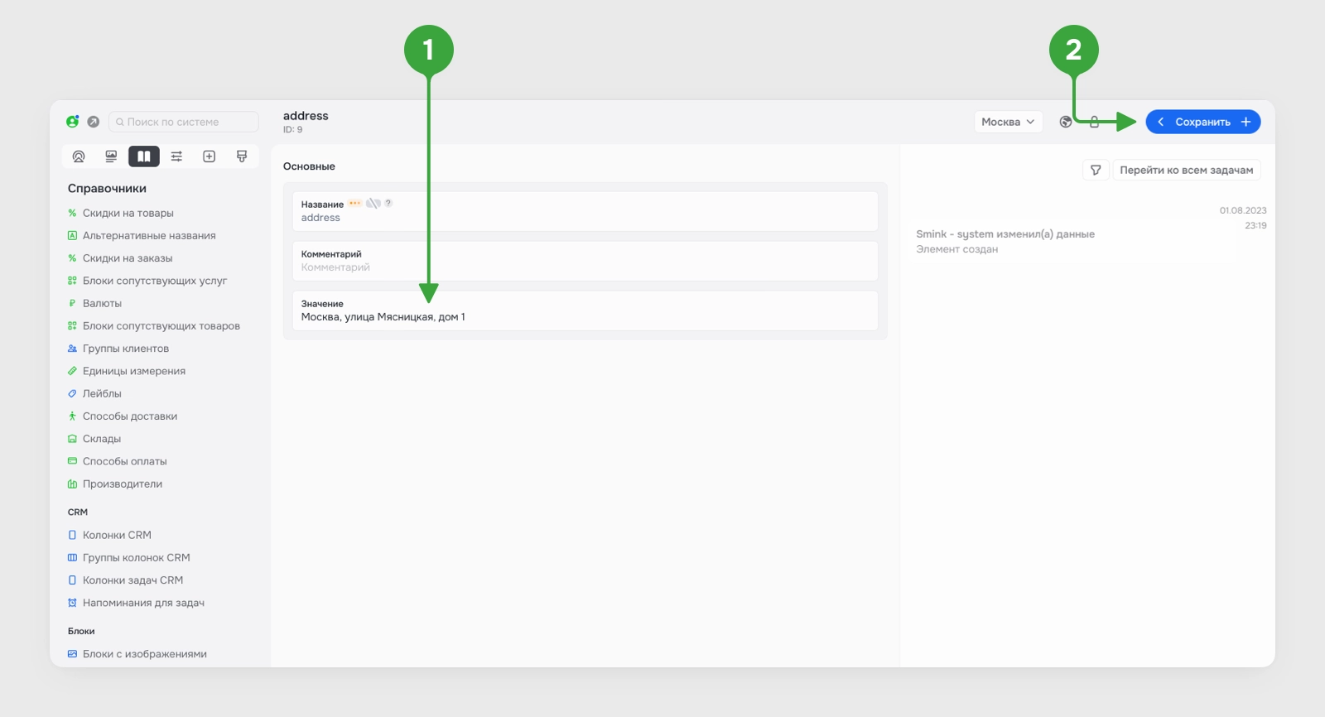Select the sliders settings tab icon
Screen dimensions: 1325x717
[176, 156]
